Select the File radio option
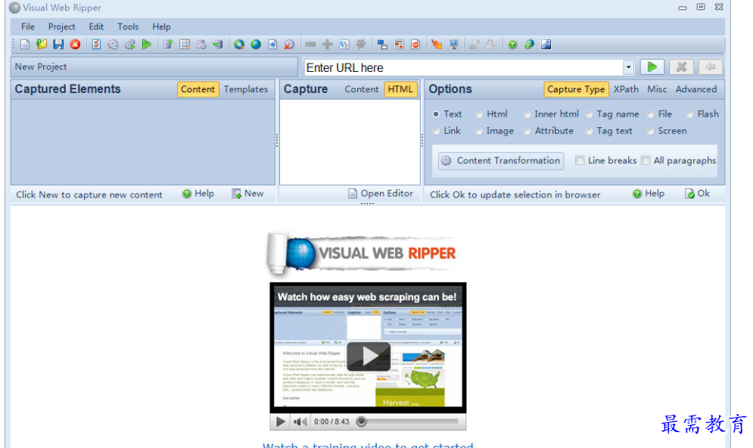 click(650, 114)
